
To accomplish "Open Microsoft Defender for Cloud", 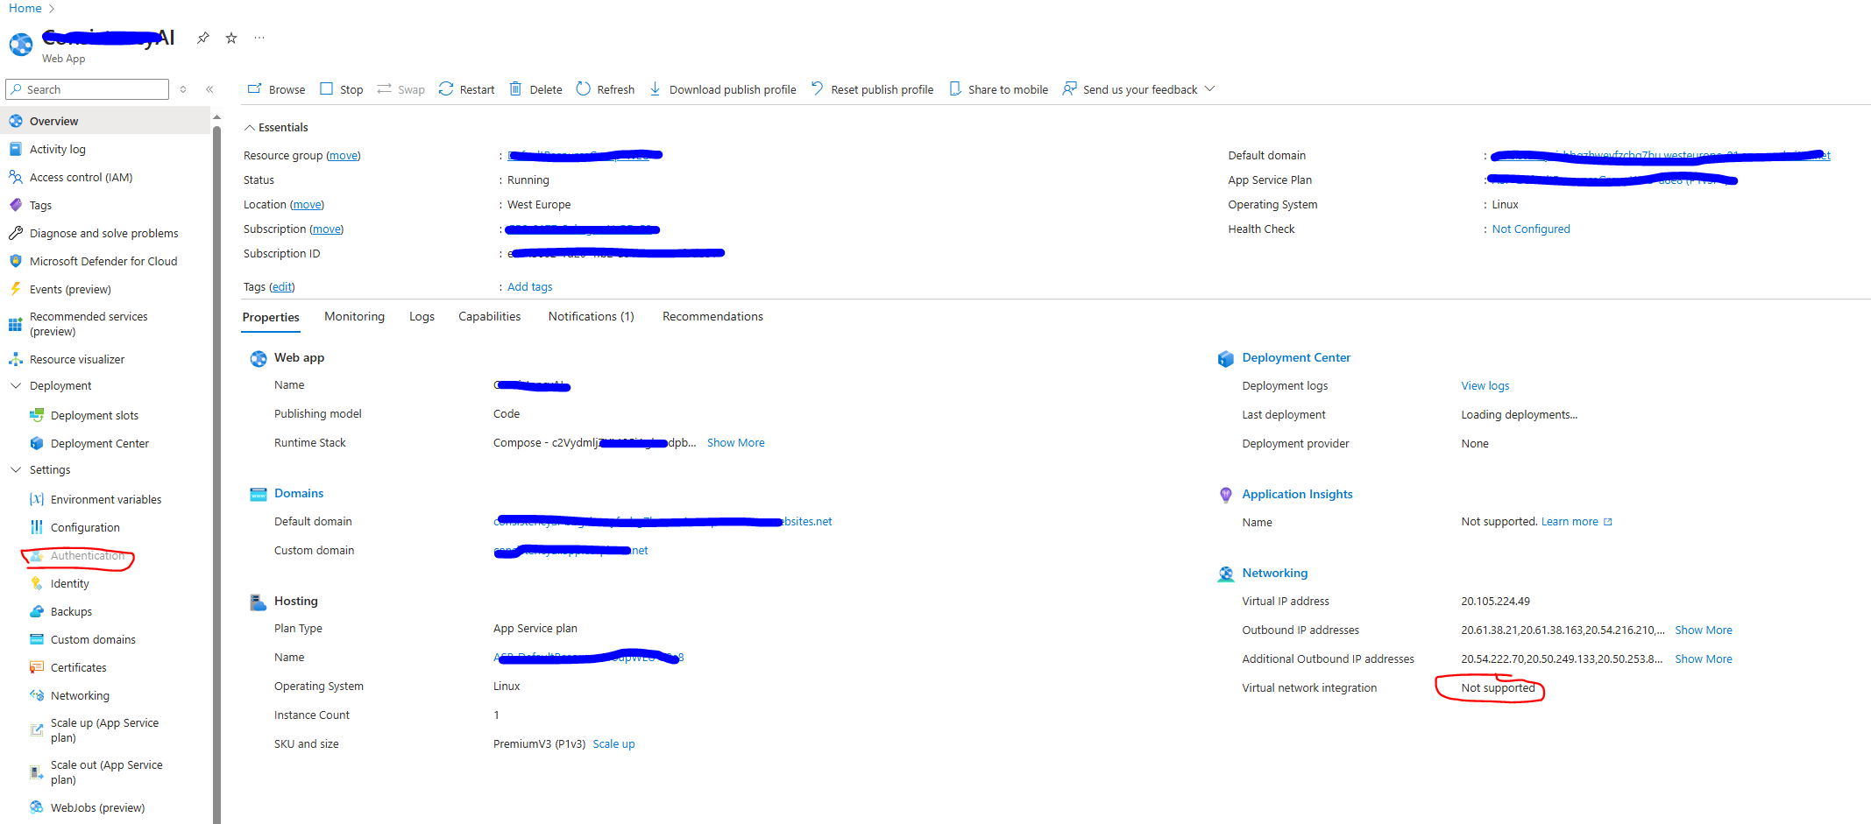I will pos(103,260).
